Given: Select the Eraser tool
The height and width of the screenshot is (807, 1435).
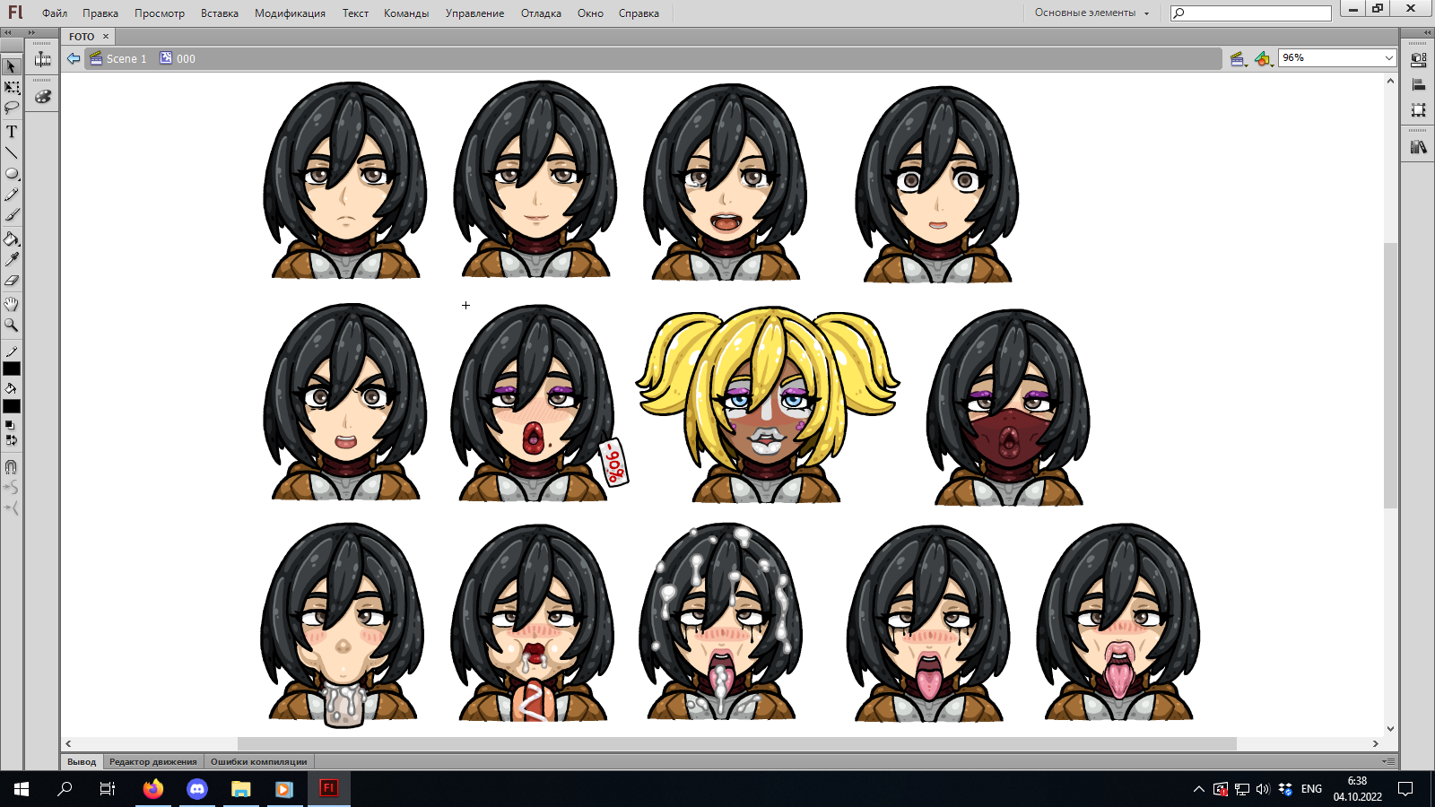Looking at the screenshot, I should point(12,280).
